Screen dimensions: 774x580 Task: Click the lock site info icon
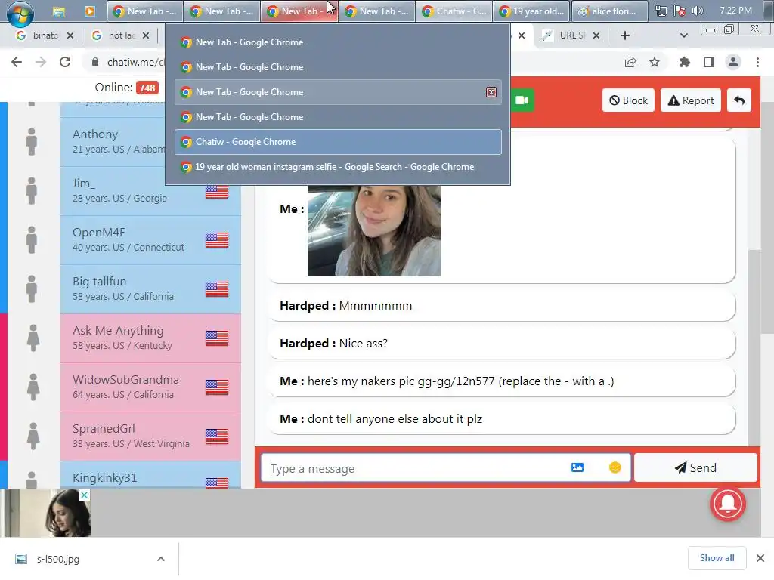[95, 62]
